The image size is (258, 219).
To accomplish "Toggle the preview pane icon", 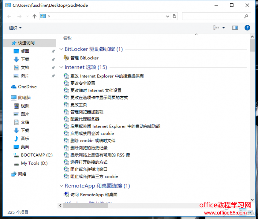I will [235, 27].
